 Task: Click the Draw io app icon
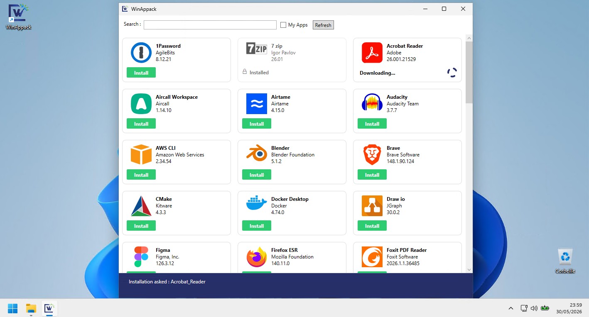tap(372, 206)
